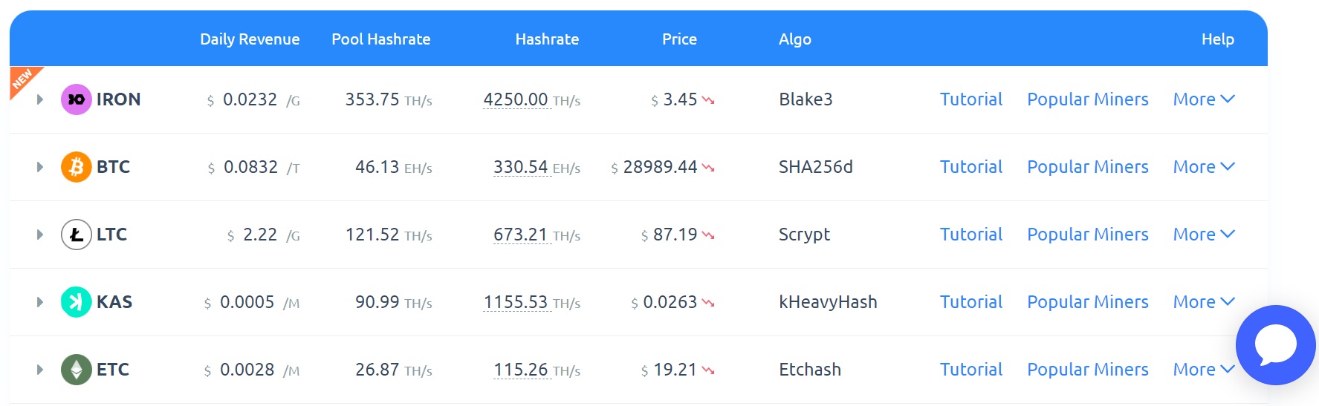Viewport: 1319px width, 406px height.
Task: Open the BTC Tutorial link
Action: tap(970, 167)
